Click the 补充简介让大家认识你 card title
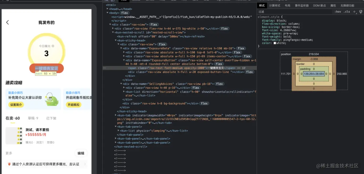Image resolution: width=364 pixels, height=174 pixels. tap(25, 98)
